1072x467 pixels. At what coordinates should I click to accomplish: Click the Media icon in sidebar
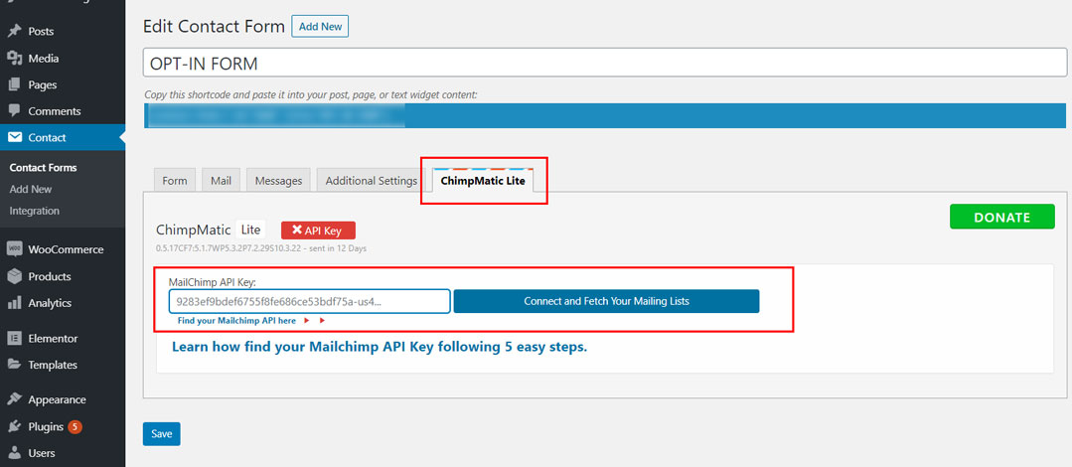pos(14,58)
